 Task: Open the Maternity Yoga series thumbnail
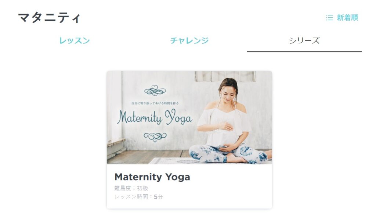(189, 117)
